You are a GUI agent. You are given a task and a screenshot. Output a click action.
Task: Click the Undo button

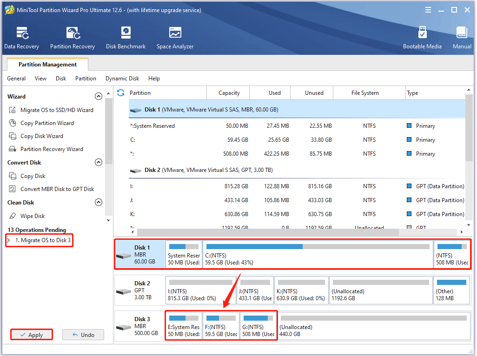[83, 335]
